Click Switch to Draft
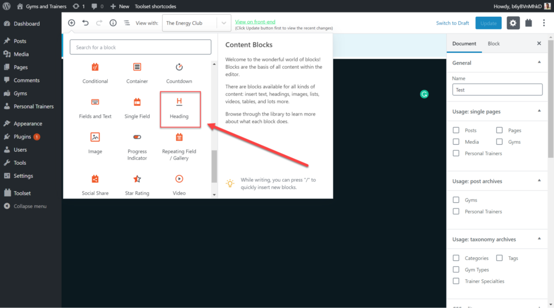Image resolution: width=554 pixels, height=308 pixels. click(452, 23)
